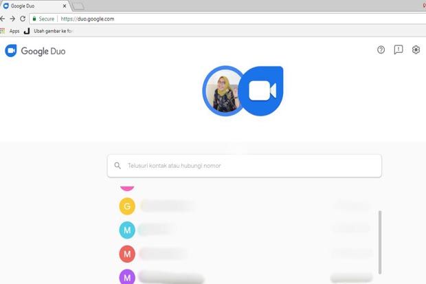Reload the page with the refresh button

(23, 19)
